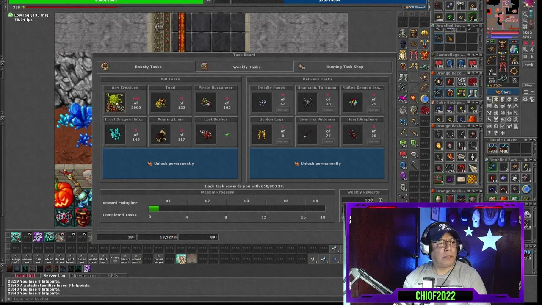This screenshot has height=305, width=542.
Task: Open the Server Log chat tab
Action: [x=54, y=275]
